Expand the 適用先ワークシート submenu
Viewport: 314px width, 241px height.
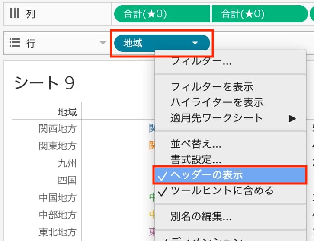click(x=292, y=118)
